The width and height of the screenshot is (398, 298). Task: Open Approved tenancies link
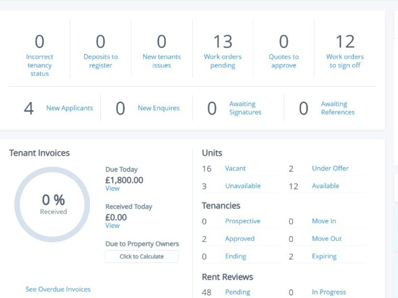pos(240,239)
